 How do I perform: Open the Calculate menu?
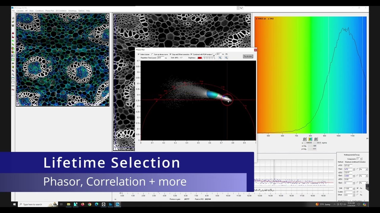pos(20,11)
